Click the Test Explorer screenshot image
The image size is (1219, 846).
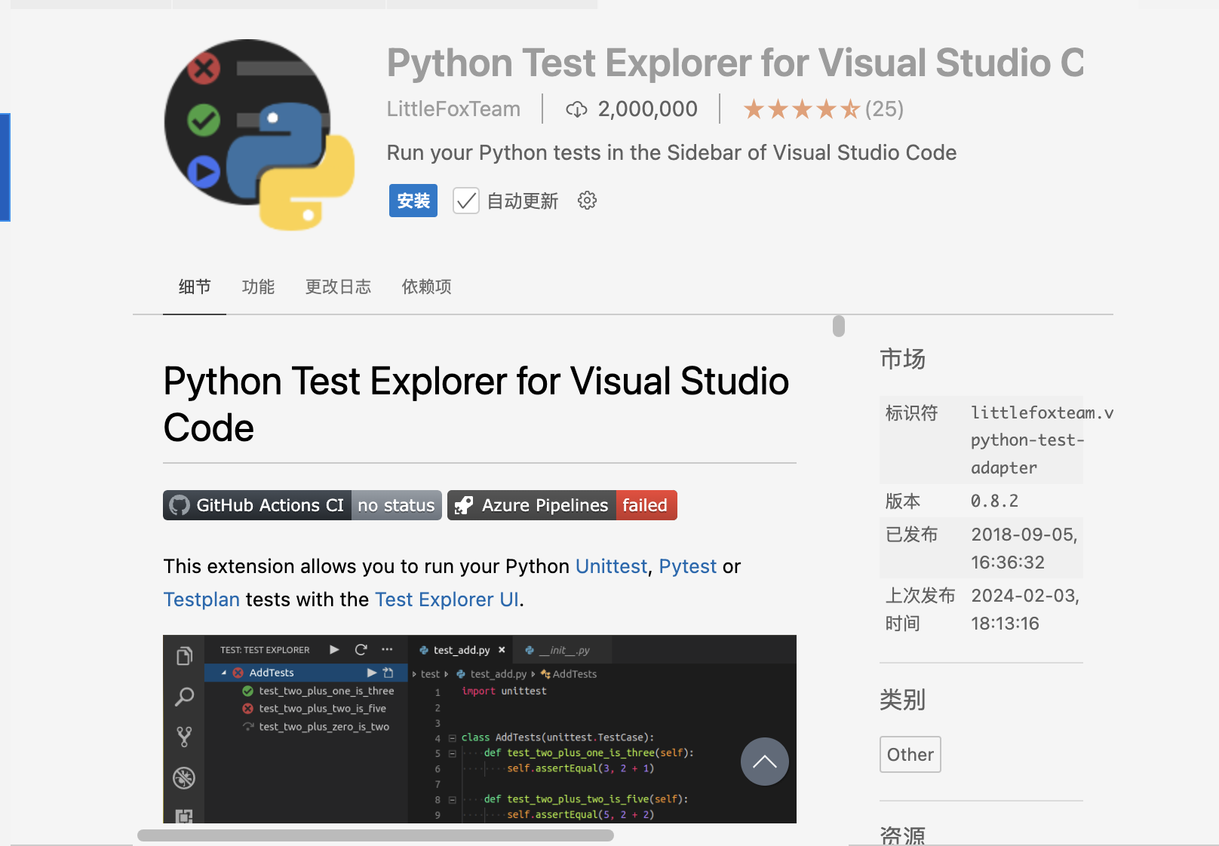tap(480, 729)
